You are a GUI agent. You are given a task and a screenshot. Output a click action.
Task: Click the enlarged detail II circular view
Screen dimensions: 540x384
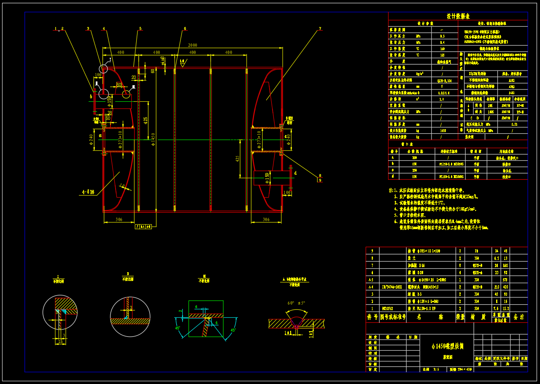pyautogui.click(x=130, y=316)
